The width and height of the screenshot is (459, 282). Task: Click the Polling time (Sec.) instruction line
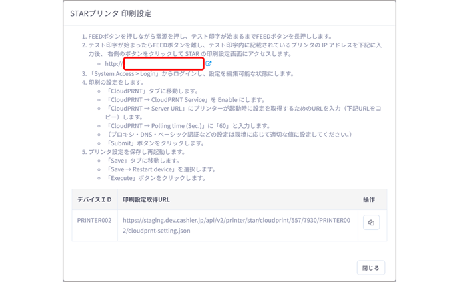188,126
